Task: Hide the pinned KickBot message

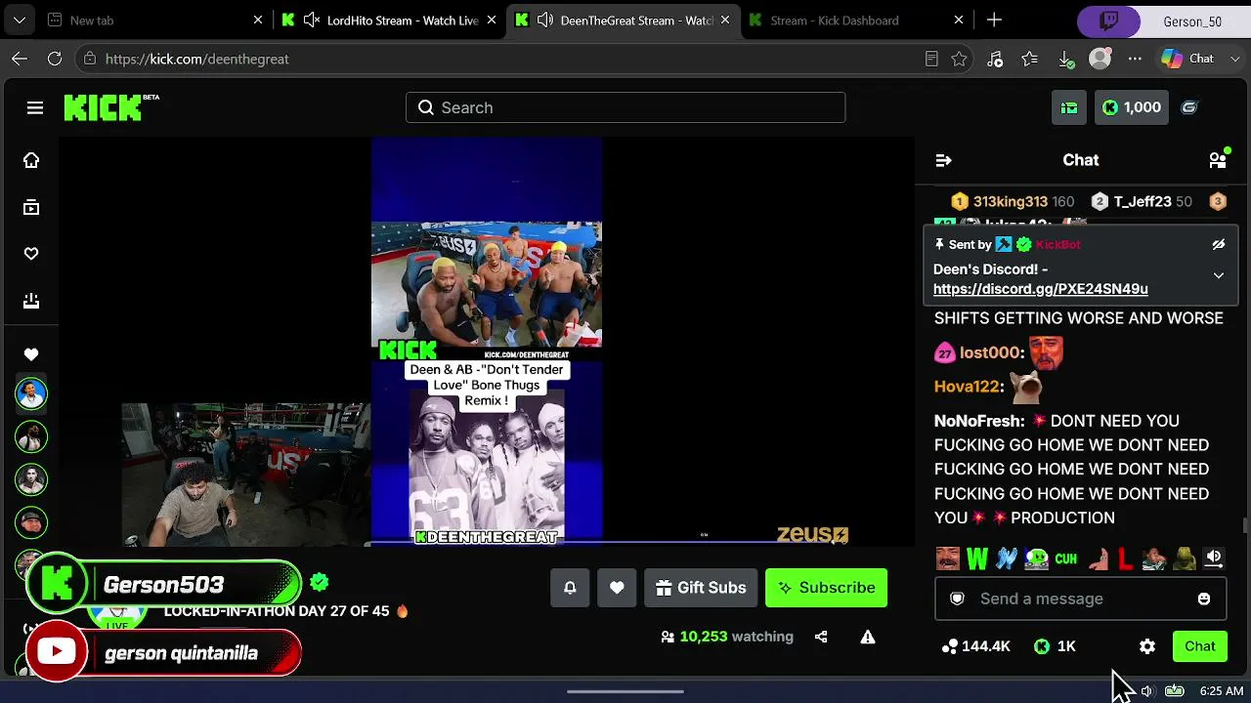Action: pos(1219,244)
